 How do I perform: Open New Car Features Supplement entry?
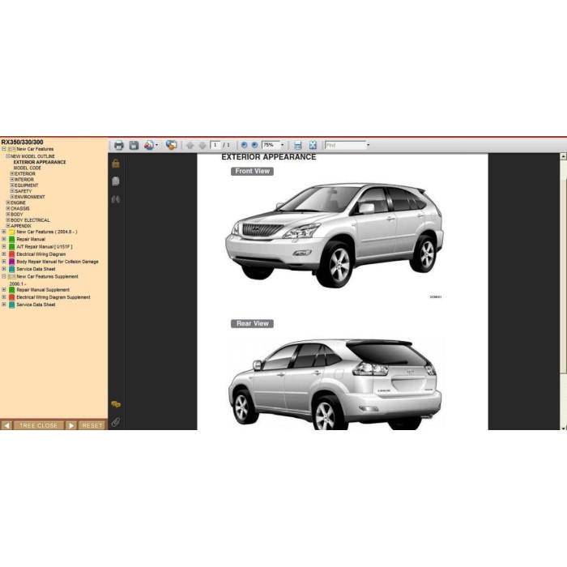click(x=47, y=277)
